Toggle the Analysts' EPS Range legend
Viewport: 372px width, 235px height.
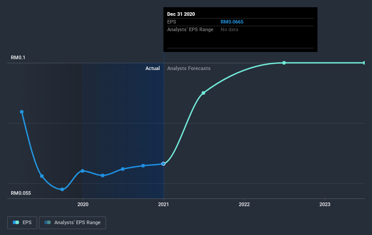click(x=72, y=222)
